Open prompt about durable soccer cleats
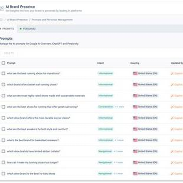The image size is (183, 183). [39, 118]
